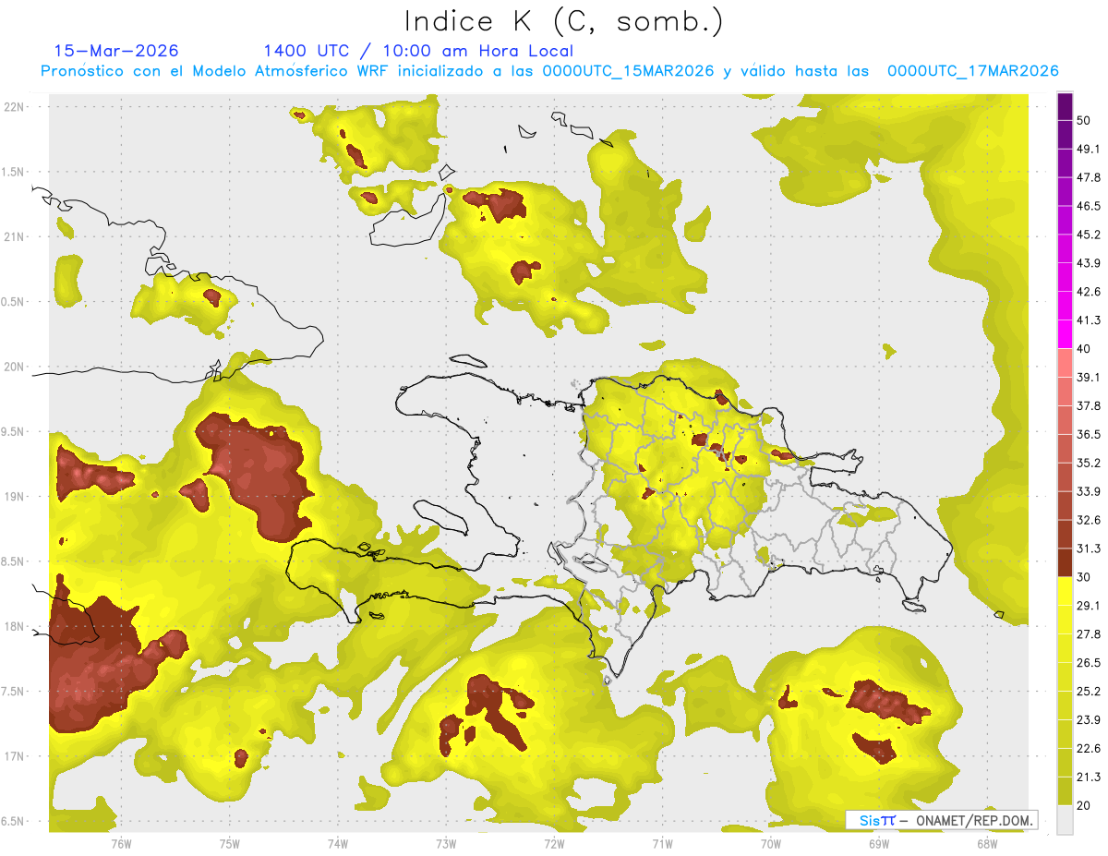The image size is (1108, 856).
Task: Click the "18N" latitude label
Action: (x=15, y=626)
